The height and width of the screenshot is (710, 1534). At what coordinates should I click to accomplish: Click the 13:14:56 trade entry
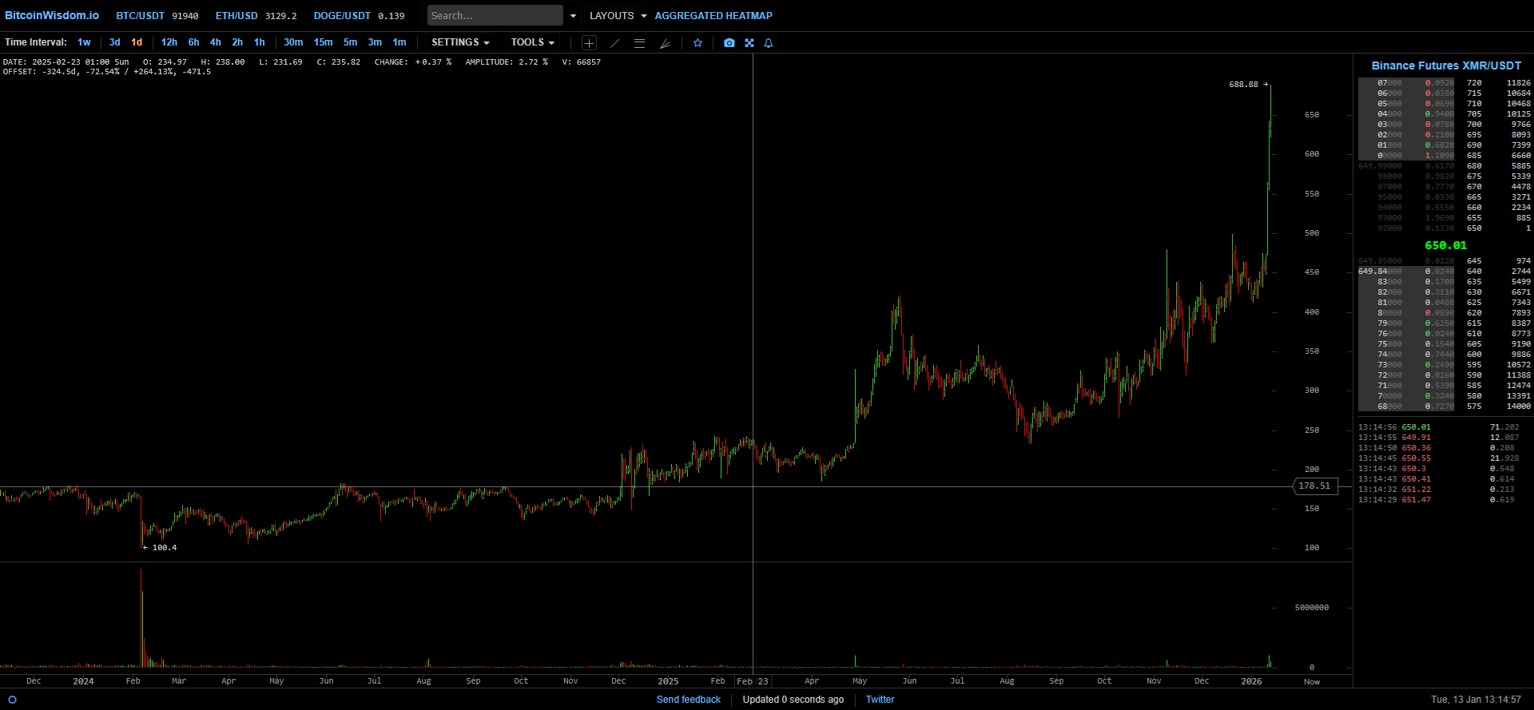1439,427
